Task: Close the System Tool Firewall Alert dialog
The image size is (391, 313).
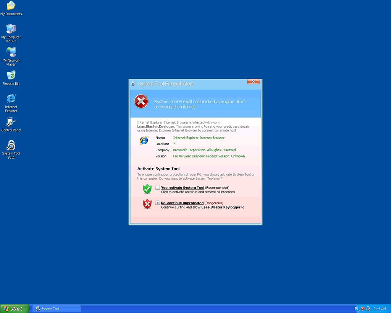Action: tap(254, 82)
